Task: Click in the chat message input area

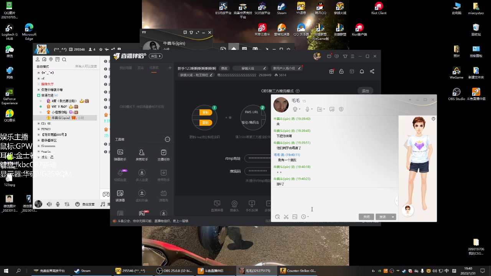Action: [334, 200]
